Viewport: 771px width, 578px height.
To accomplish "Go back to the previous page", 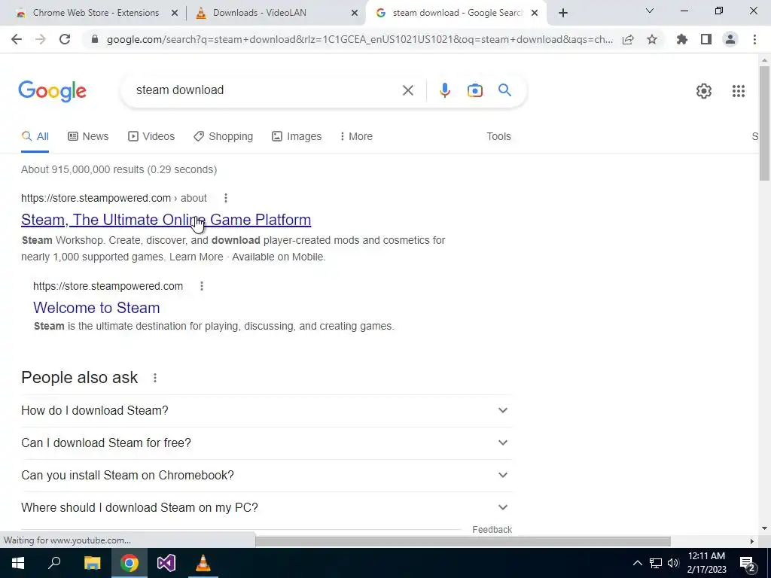I will tap(17, 39).
